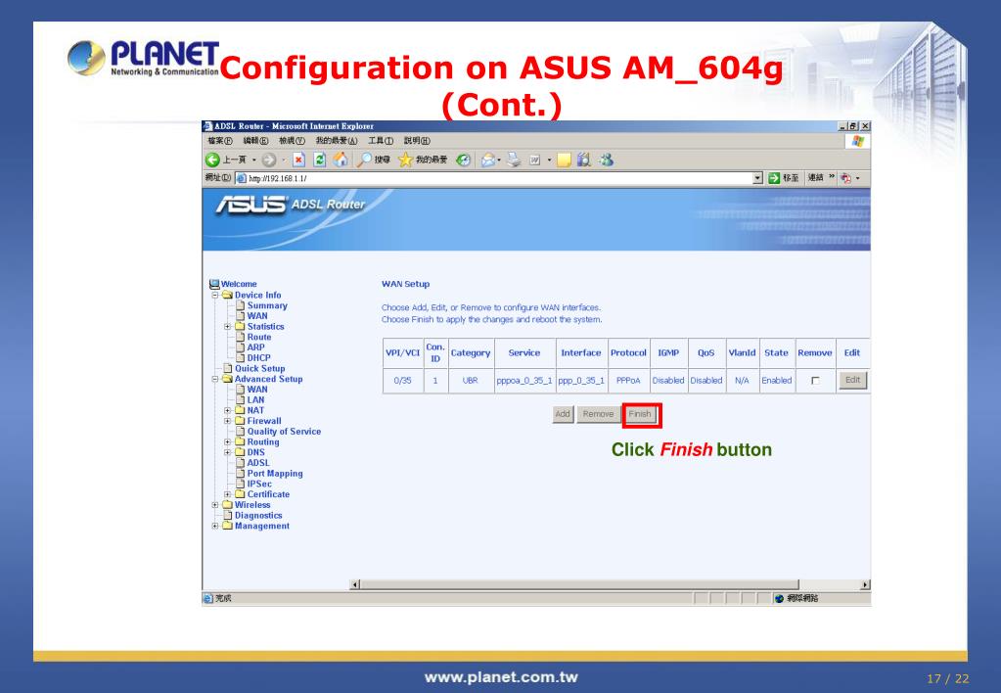The height and width of the screenshot is (693, 1001).
Task: Click the address bar URL field
Action: coord(498,178)
